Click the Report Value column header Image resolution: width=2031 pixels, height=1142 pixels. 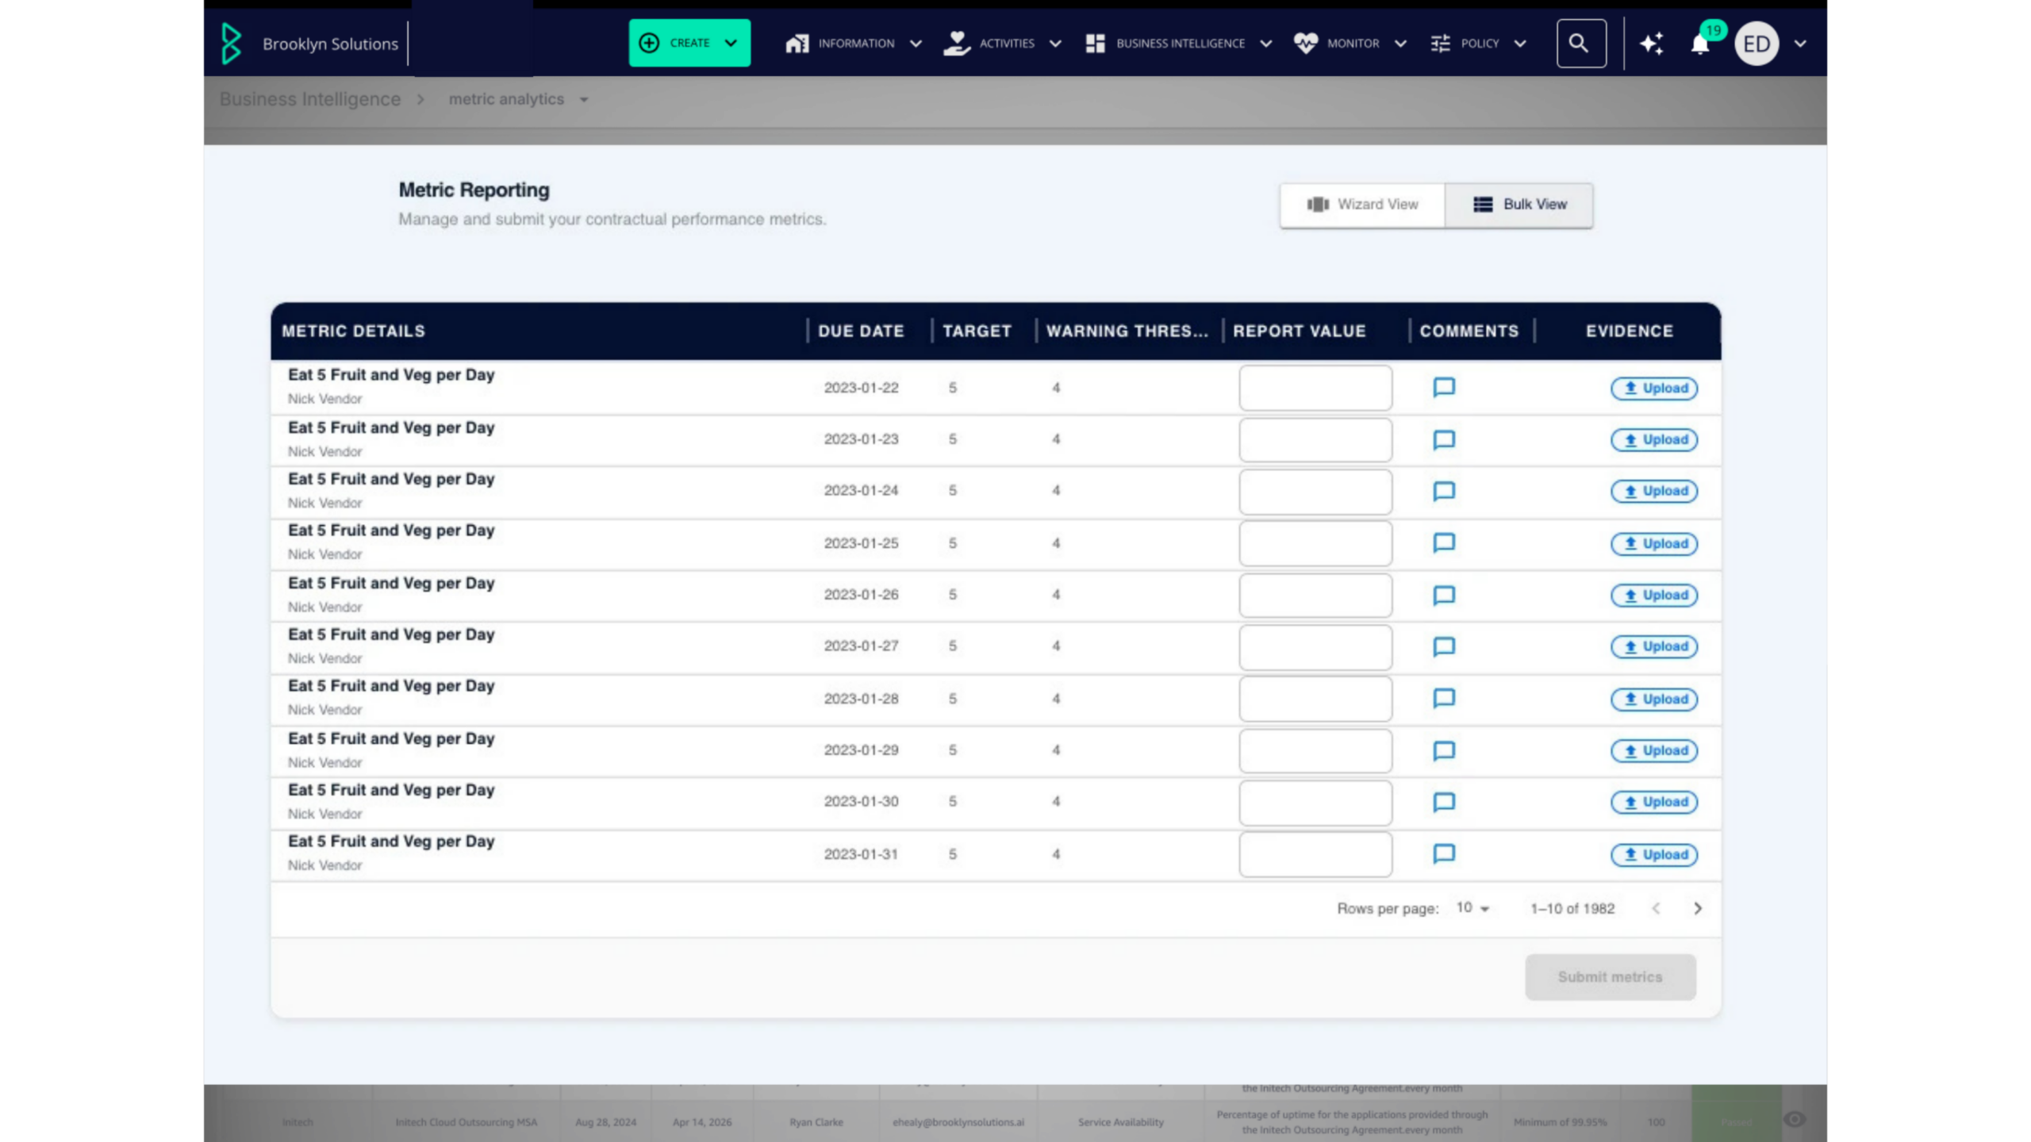[x=1299, y=331]
